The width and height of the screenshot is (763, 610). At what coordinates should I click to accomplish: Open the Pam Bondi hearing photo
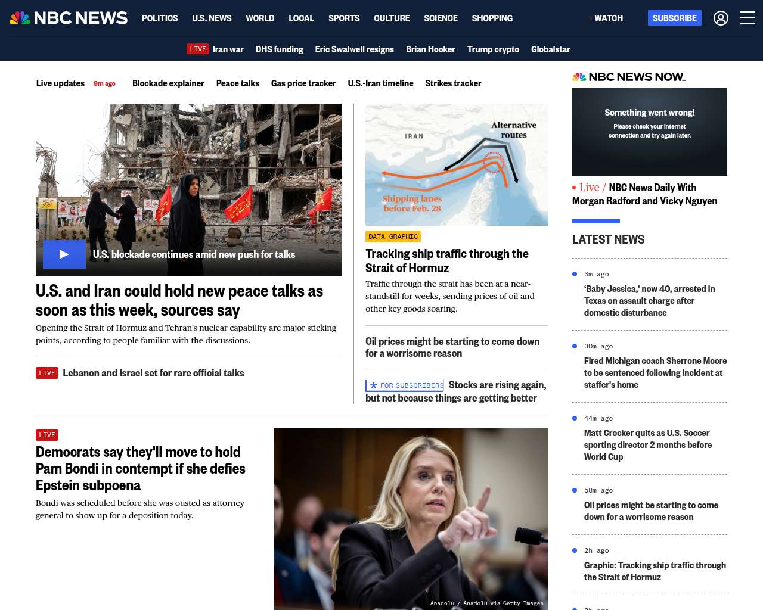point(411,519)
